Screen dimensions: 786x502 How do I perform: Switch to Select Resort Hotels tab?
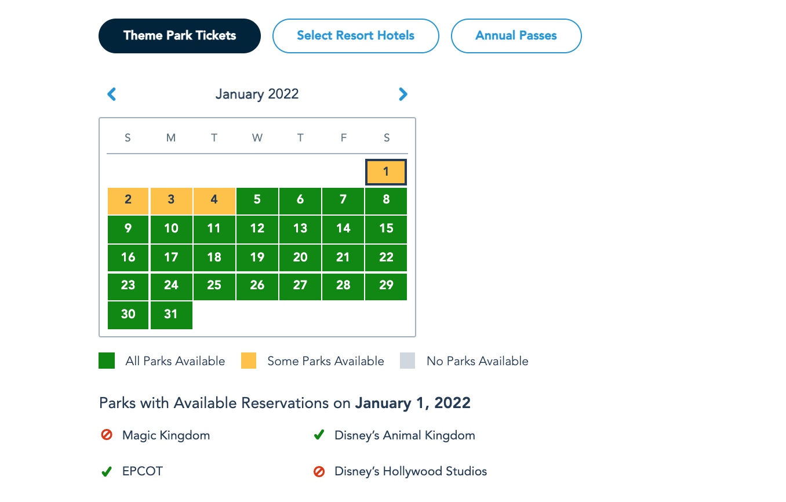pos(355,36)
